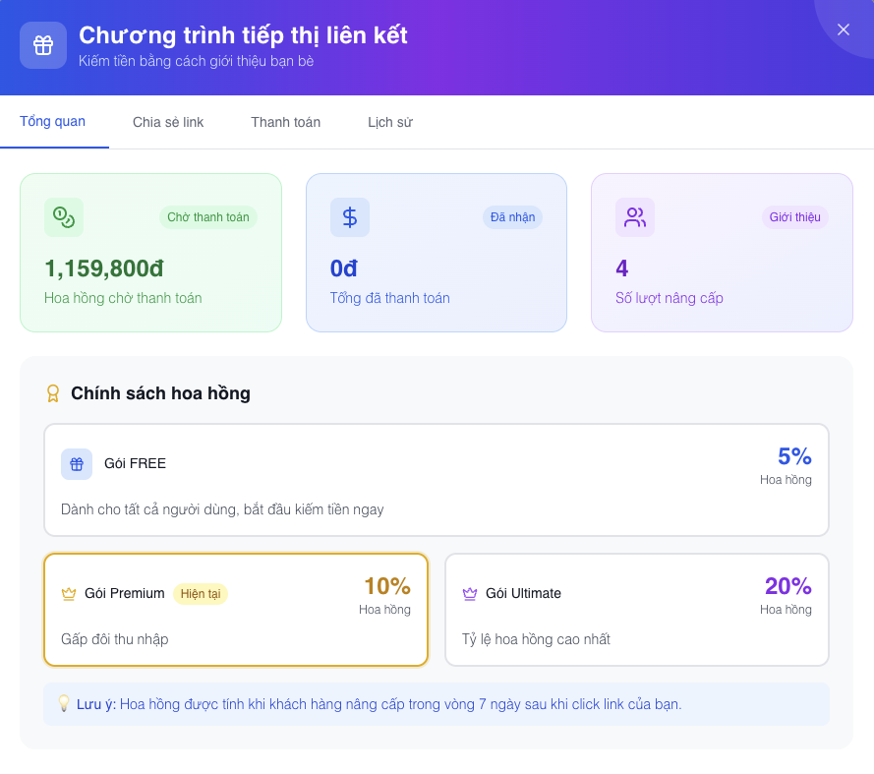Screen dimensions: 874x774
Task: Click the dollar sign icon on paid card
Action: point(350,217)
